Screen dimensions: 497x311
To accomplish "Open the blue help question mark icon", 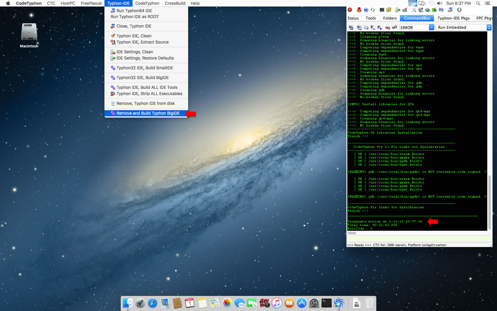I will pos(366,10).
